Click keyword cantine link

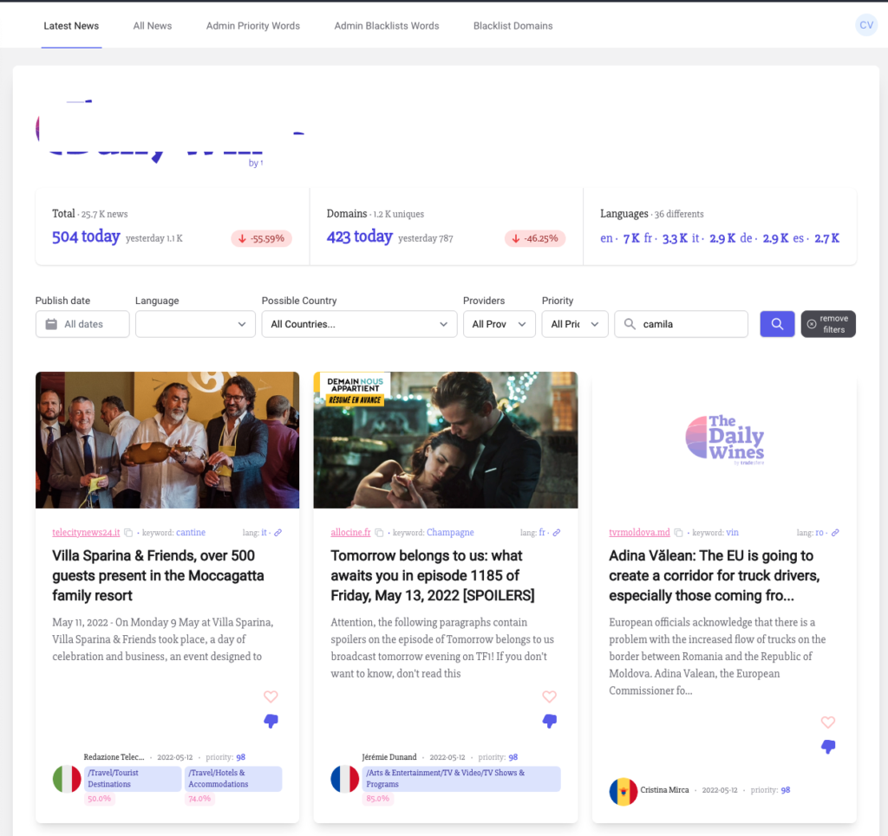pyautogui.click(x=191, y=532)
